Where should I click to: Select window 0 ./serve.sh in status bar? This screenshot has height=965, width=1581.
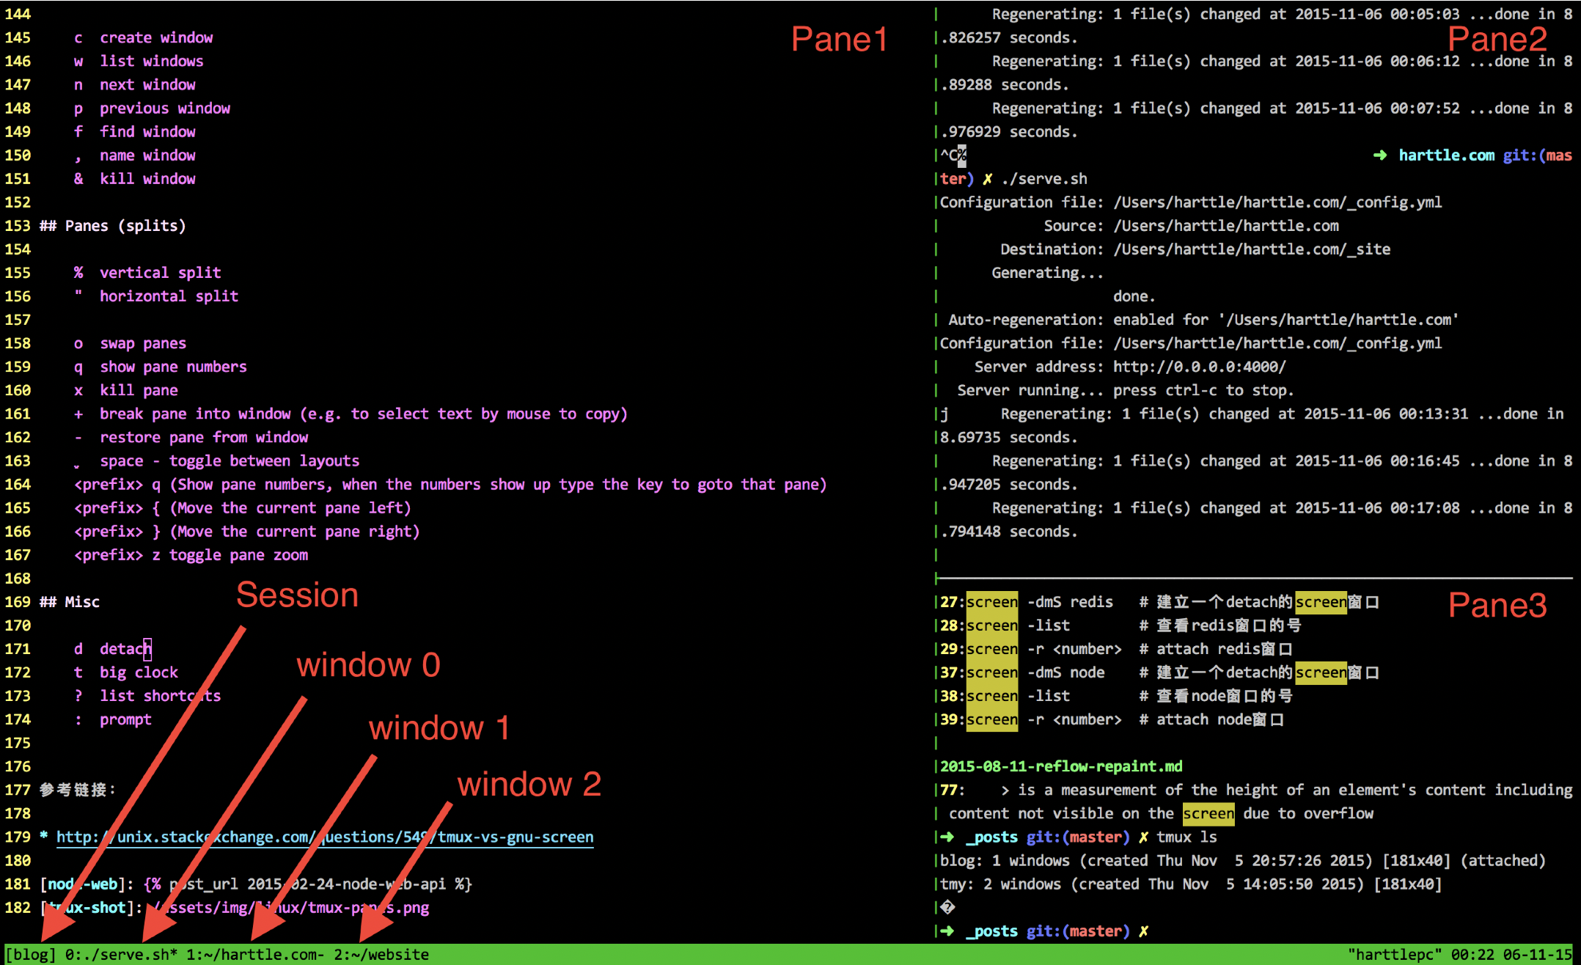(121, 955)
